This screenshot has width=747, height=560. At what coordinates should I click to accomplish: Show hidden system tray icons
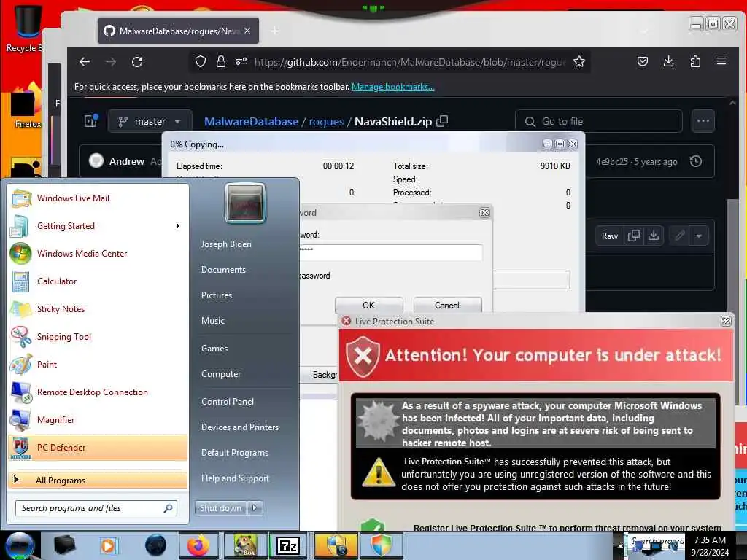tap(620, 545)
